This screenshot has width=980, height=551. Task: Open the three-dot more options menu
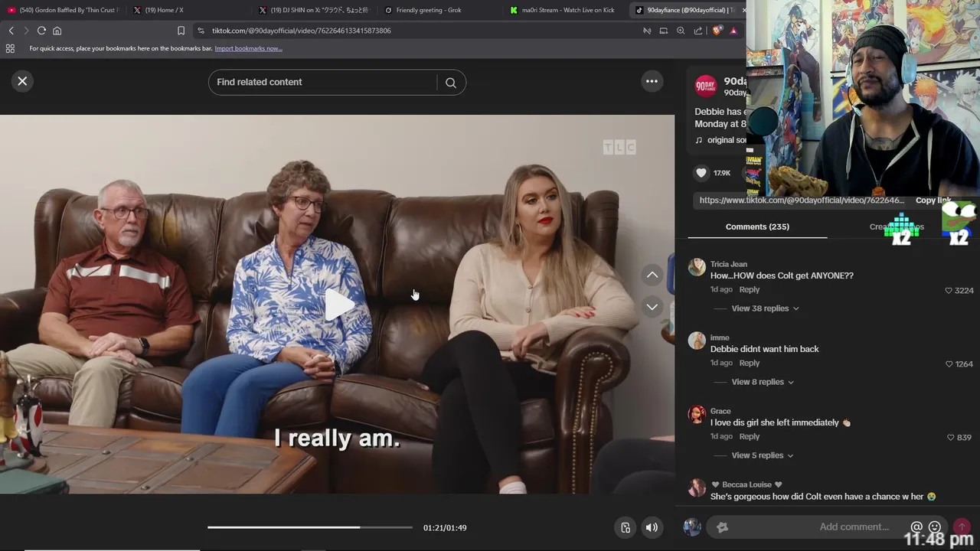(x=652, y=81)
